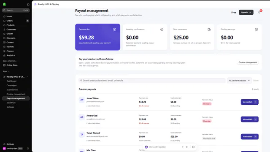This screenshot has height=152, width=270.
Task: Click the Markets icon in sidebar
Action: pyautogui.click(x=4, y=47)
